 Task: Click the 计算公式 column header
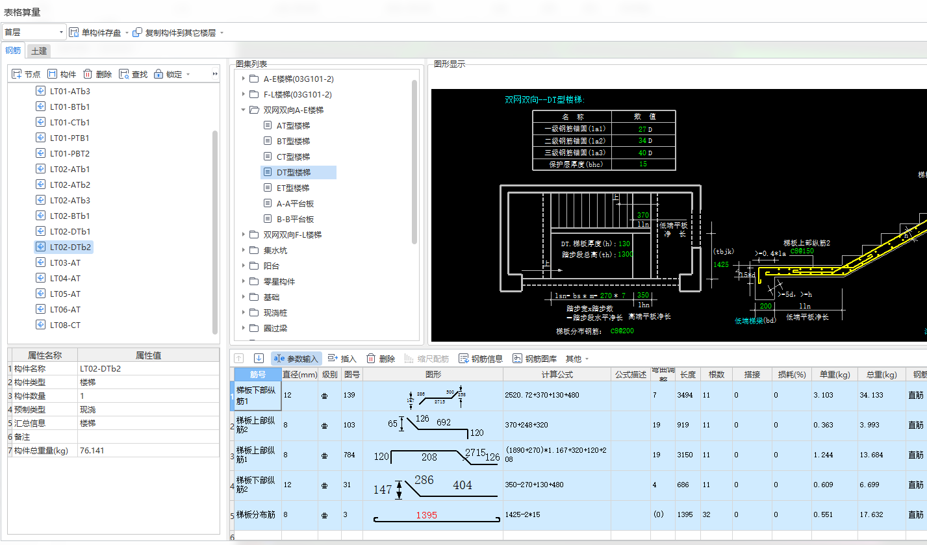pyautogui.click(x=557, y=374)
